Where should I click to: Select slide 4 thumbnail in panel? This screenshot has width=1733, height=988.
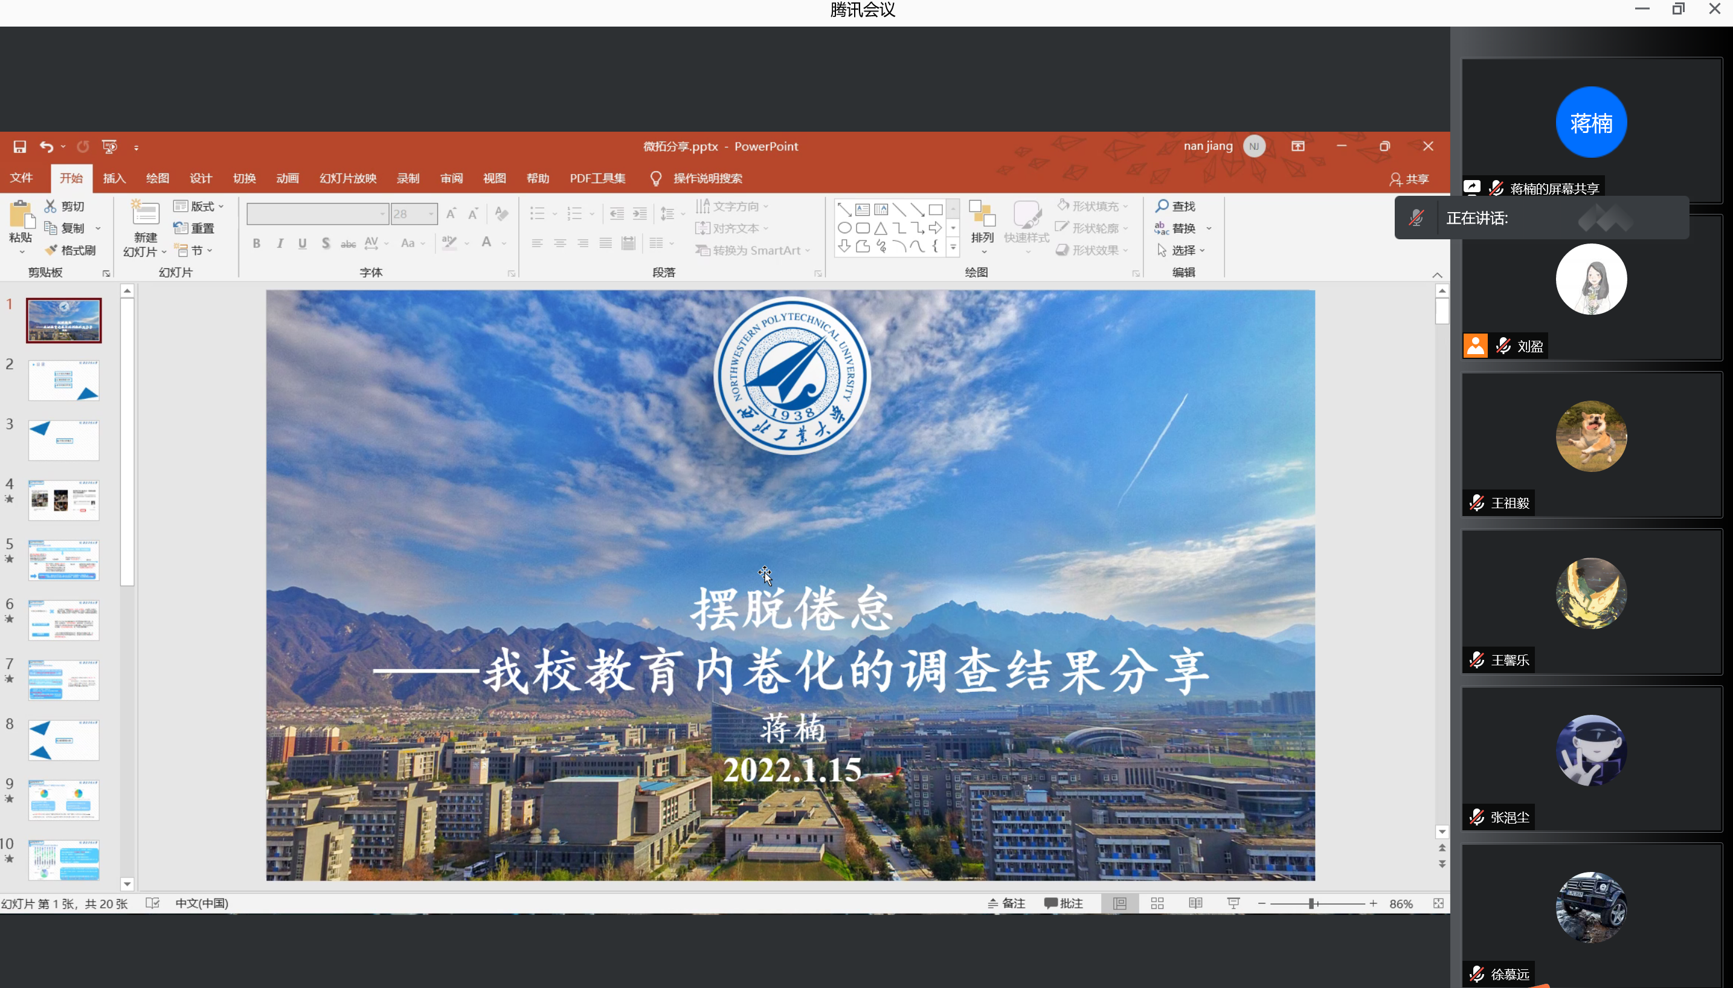[x=64, y=500]
